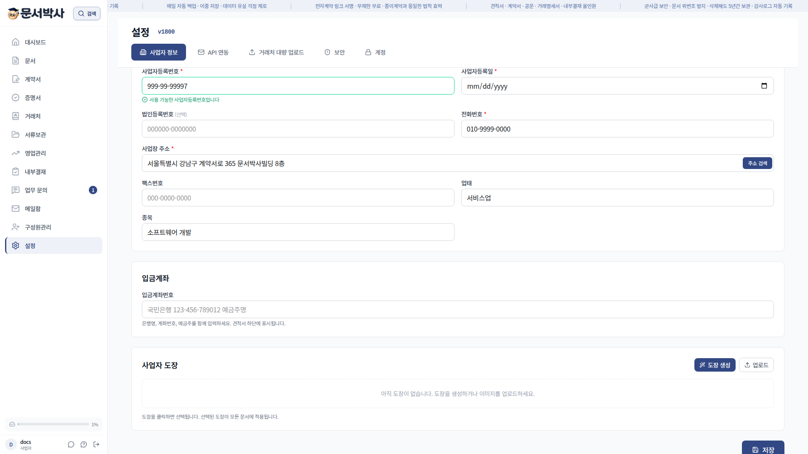Open the 문서 sidebar item

point(53,61)
